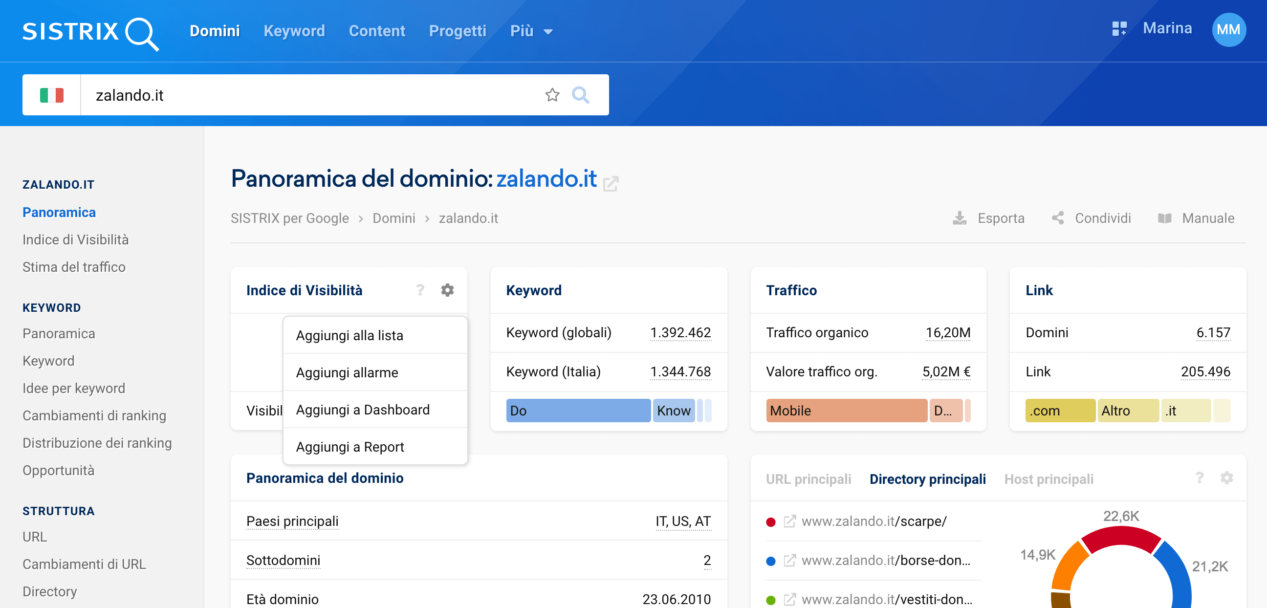1267x608 pixels.
Task: Open Panoramica under KEYWORD sidebar section
Action: coord(59,333)
